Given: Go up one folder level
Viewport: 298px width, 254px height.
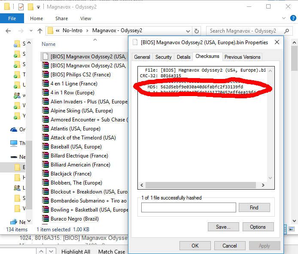Looking at the screenshot, I should pos(40,31).
